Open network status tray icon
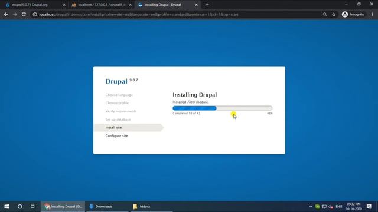The width and height of the screenshot is (378, 212). pyautogui.click(x=324, y=207)
